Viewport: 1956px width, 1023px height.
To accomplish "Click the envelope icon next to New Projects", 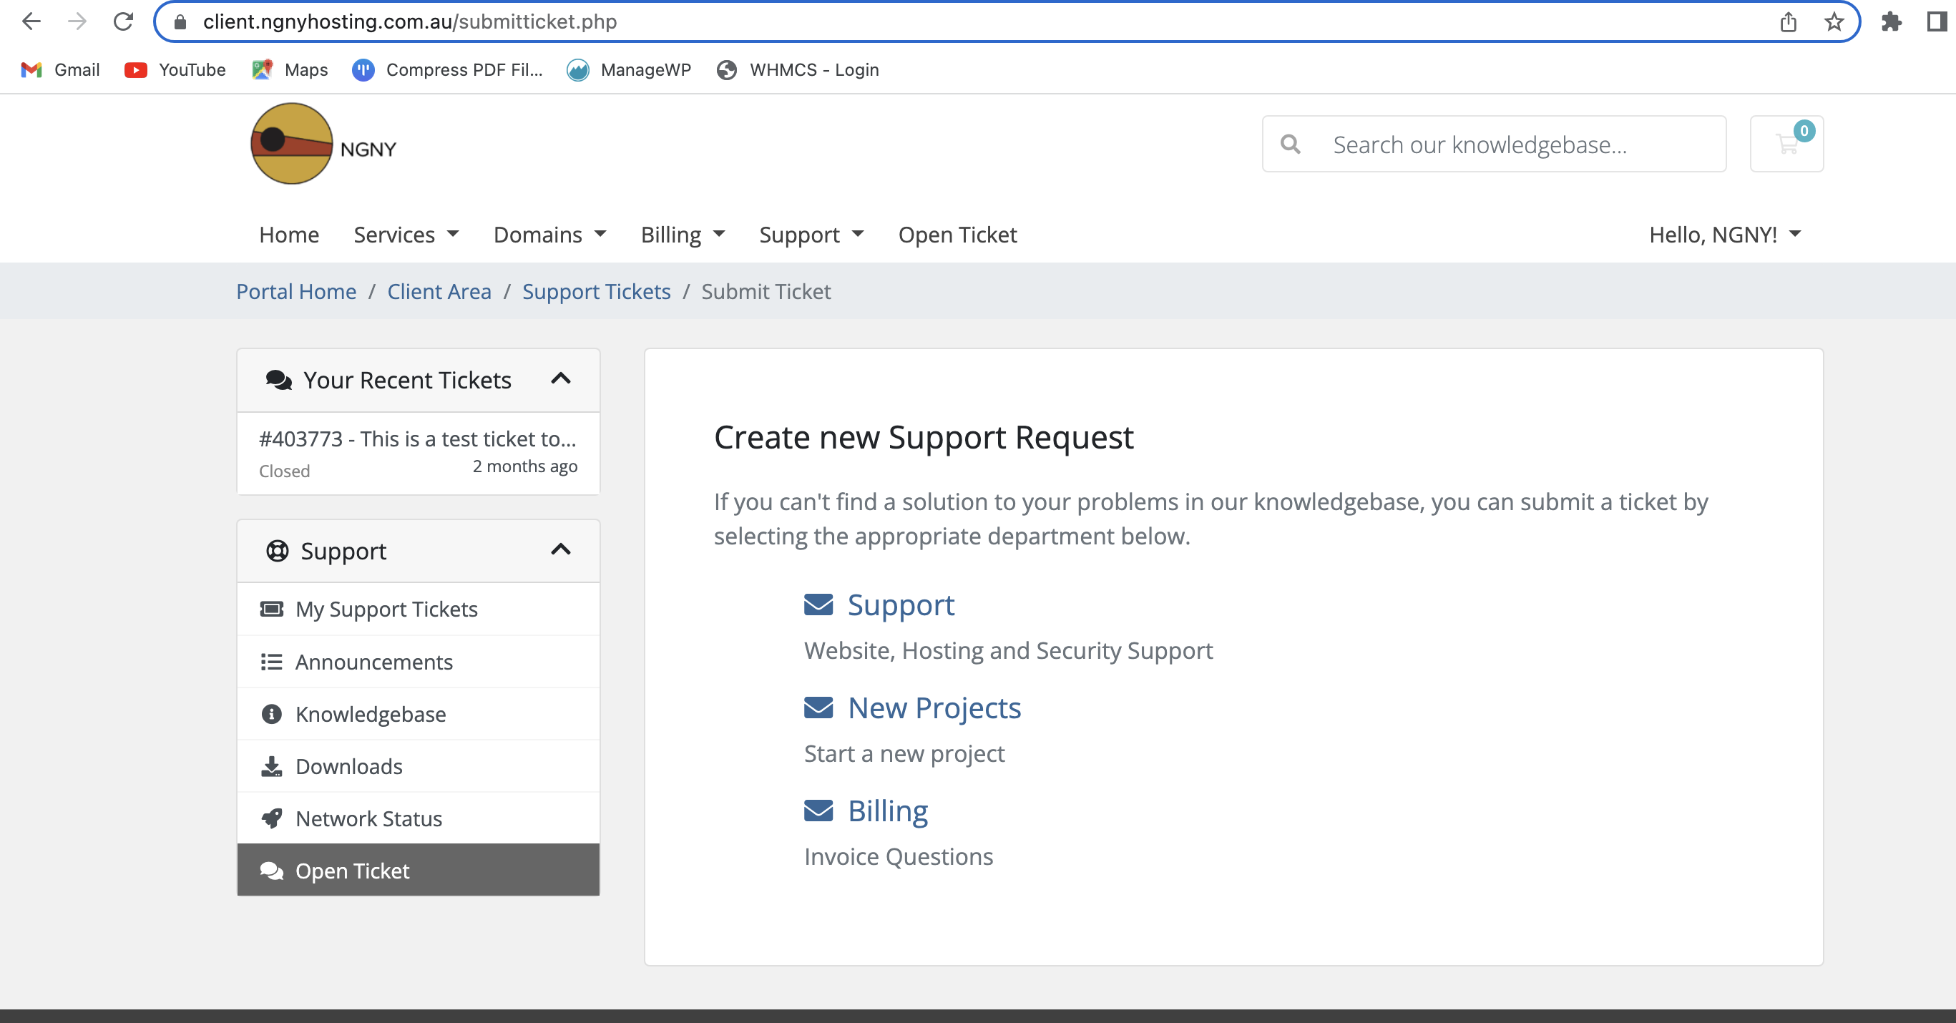I will 818,708.
